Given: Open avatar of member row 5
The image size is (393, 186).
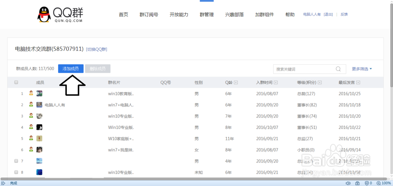Looking at the screenshot, I should point(39,139).
